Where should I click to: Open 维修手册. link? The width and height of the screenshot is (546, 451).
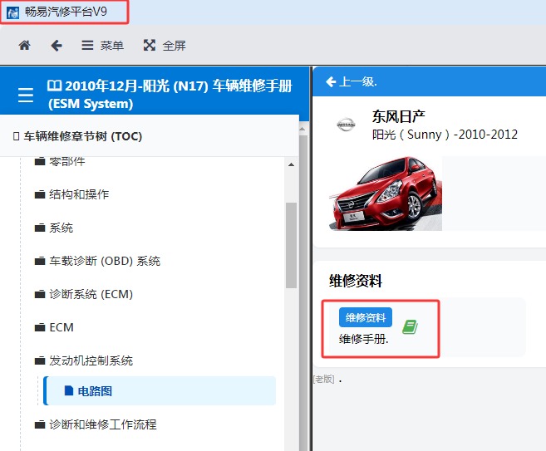point(363,339)
